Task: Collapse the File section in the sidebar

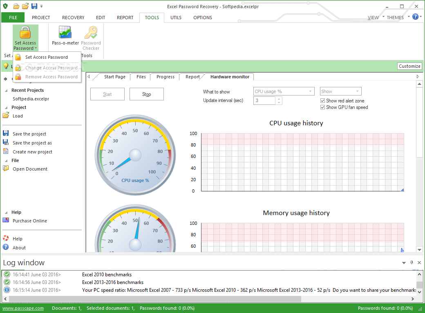Action: click(6, 160)
